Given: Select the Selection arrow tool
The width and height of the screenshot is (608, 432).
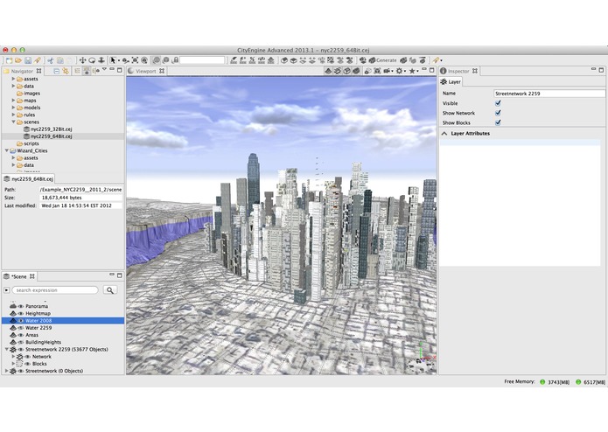Looking at the screenshot, I should coord(113,60).
